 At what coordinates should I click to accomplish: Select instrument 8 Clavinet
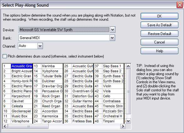click(22, 101)
